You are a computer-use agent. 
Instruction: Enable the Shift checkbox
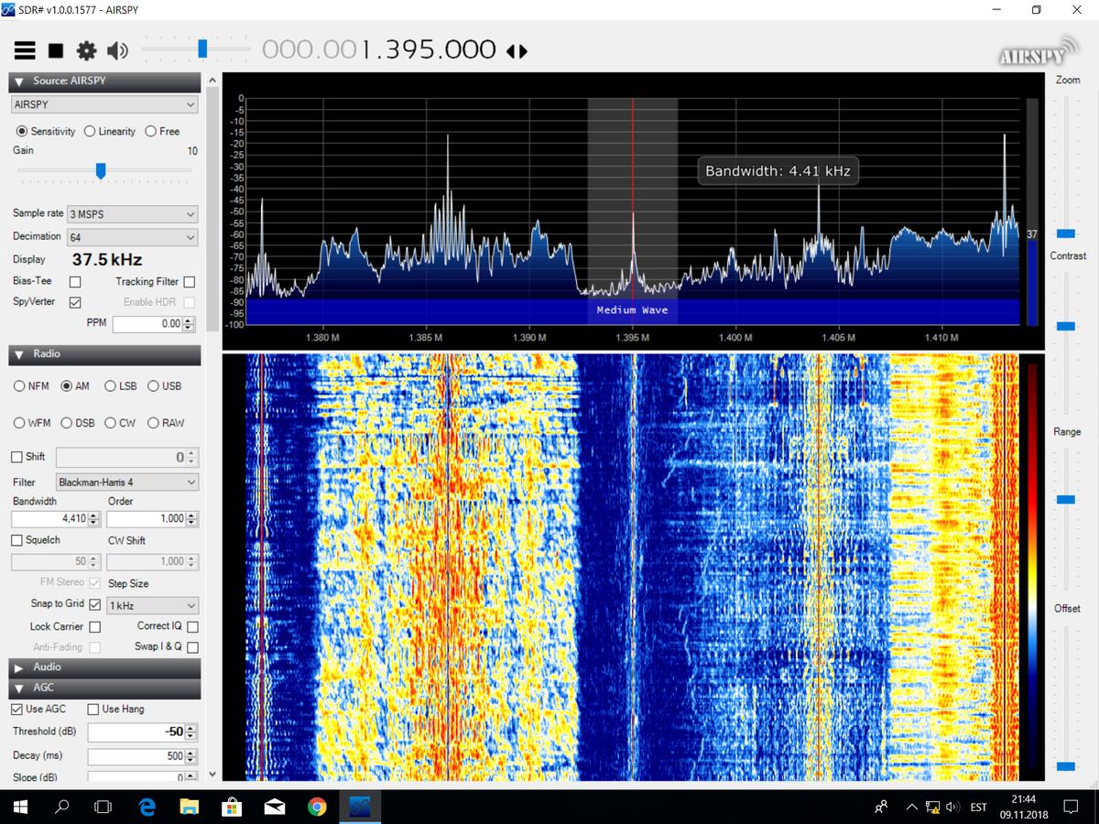[16, 457]
